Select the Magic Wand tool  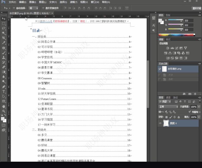3,33
